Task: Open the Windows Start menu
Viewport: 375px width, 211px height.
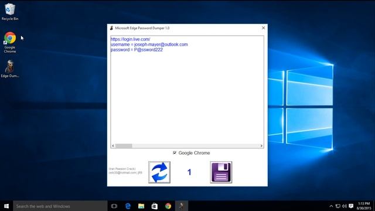Action: click(x=6, y=206)
